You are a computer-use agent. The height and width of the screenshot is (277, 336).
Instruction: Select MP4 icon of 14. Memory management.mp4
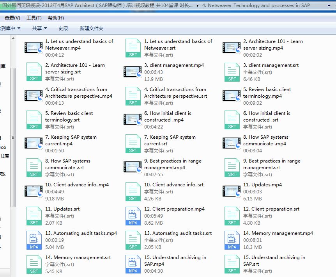coord(232,240)
